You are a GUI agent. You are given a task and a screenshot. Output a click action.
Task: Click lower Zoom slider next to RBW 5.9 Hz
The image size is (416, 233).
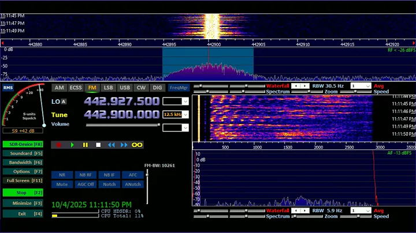307,216
